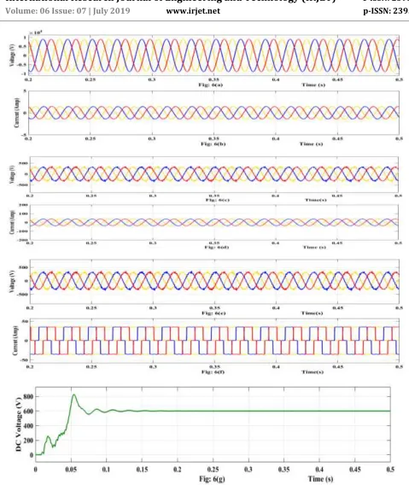The width and height of the screenshot is (409, 485).
Task: Click the 0.15 time tick of Fig 6(g)
Action: pyautogui.click(x=142, y=470)
